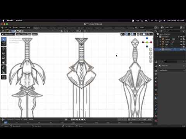Open macOS Wi-Fi status icon

click(152, 20)
